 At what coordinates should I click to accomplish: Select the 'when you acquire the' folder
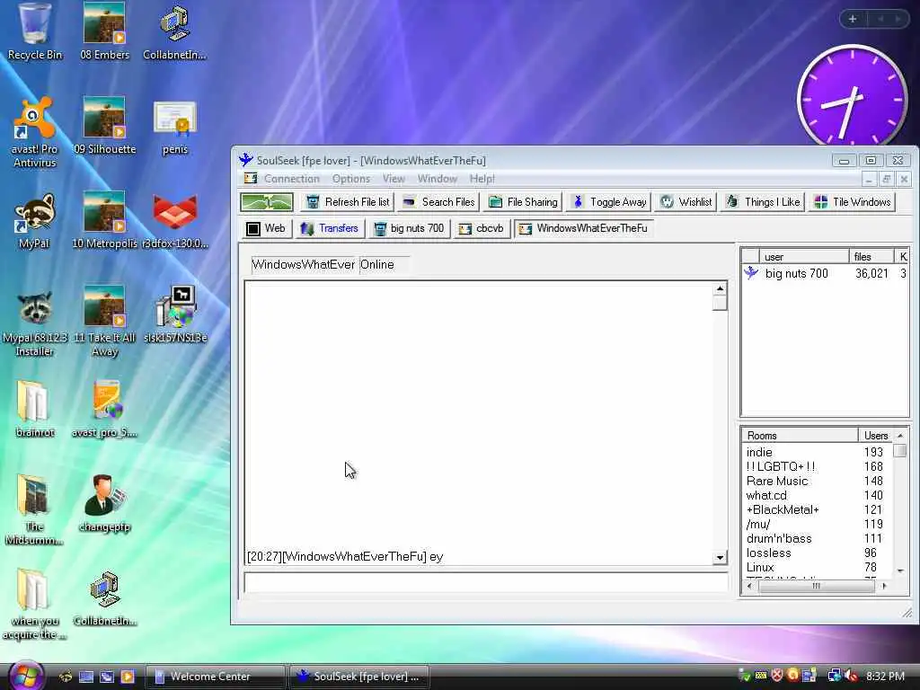(34, 605)
